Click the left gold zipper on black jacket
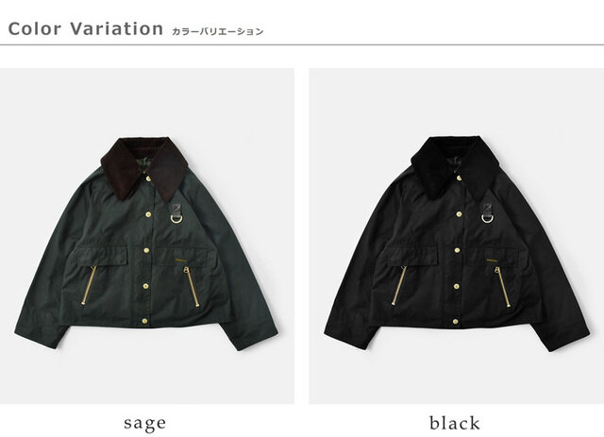The width and height of the screenshot is (604, 437). 399,285
